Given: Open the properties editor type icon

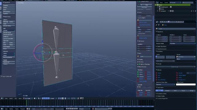Looking at the screenshot, I should pyautogui.click(x=157, y=22).
